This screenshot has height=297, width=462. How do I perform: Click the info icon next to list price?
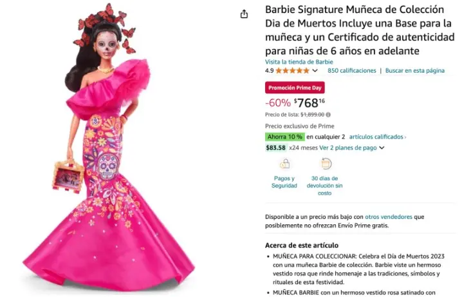pyautogui.click(x=328, y=115)
